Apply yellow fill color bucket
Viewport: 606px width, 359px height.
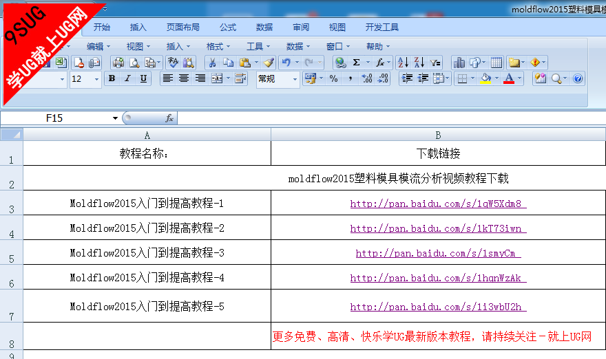[x=485, y=79]
